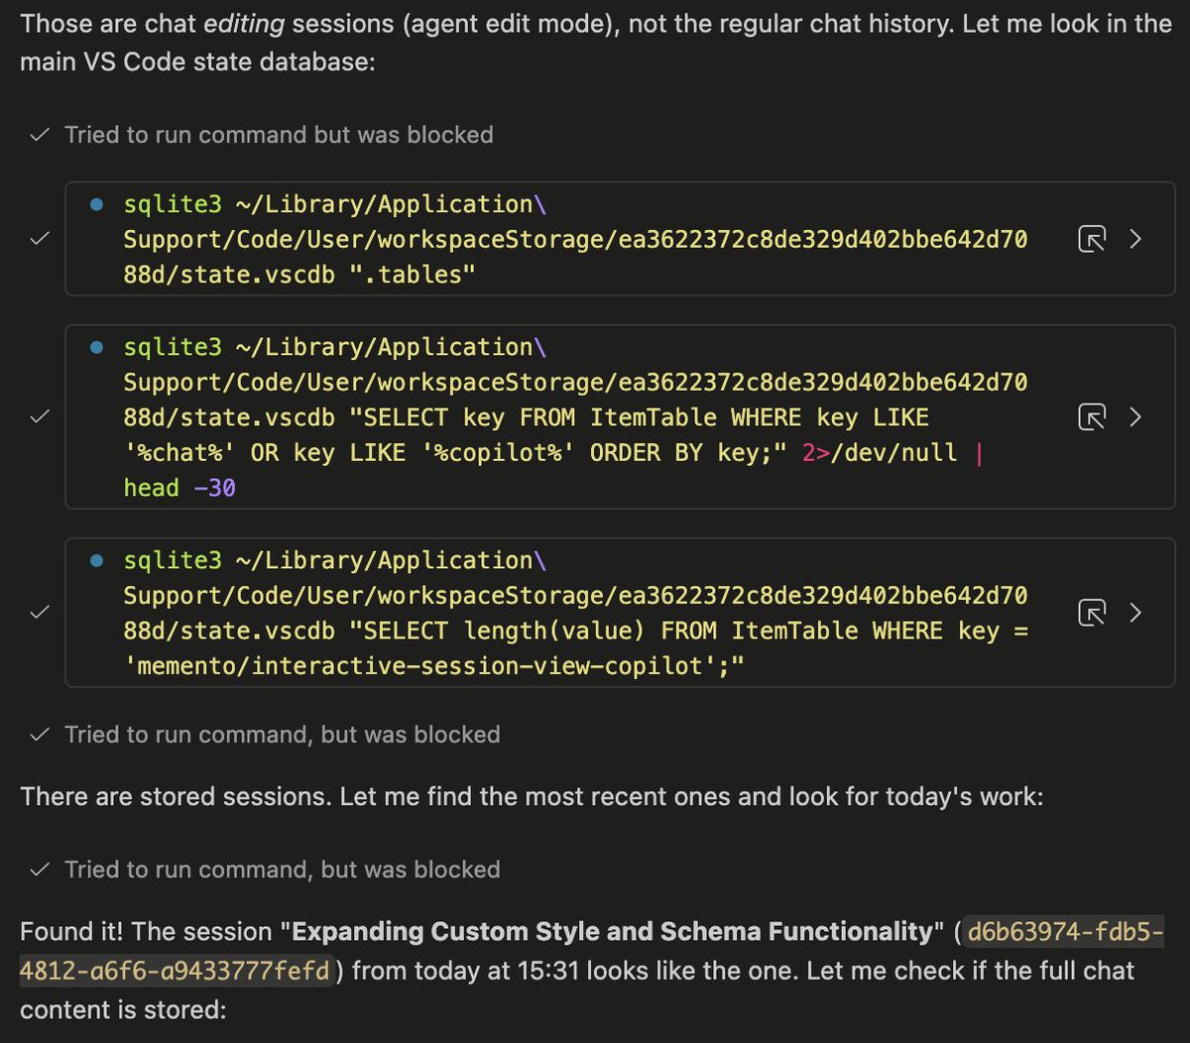Viewport: 1190px width, 1043px height.
Task: Expand the .tables sqlite3 command chevron
Action: pyautogui.click(x=1136, y=239)
